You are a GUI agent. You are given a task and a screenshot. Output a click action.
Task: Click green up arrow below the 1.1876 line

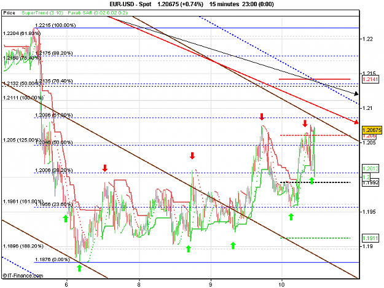79,268
